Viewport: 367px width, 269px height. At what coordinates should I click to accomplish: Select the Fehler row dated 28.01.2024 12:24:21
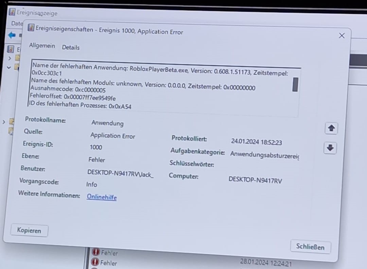192,263
